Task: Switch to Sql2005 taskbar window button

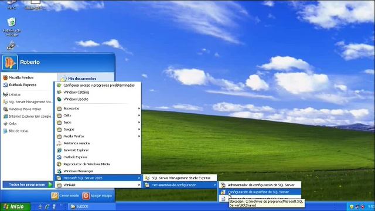Action: click(92, 206)
